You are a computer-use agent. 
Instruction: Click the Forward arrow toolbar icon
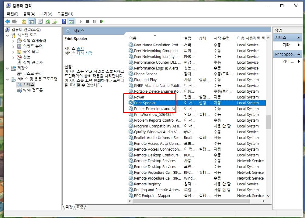click(15, 21)
